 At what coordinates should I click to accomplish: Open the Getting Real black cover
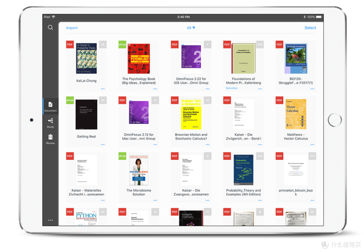tap(86, 114)
